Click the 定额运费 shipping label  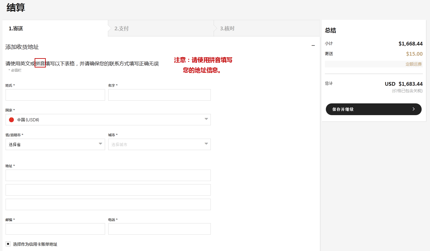(414, 64)
